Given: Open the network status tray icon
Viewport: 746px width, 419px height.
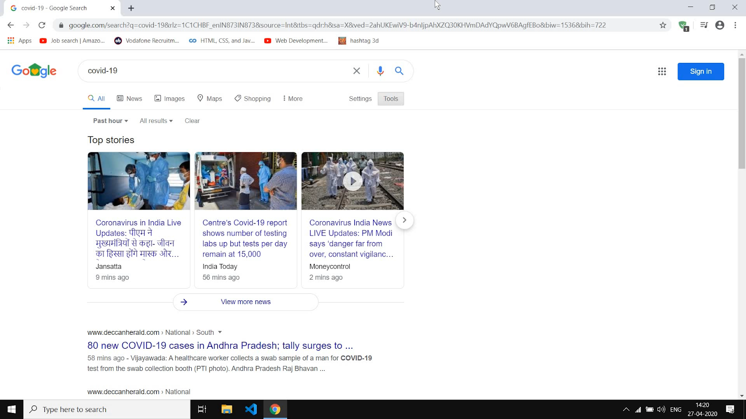Looking at the screenshot, I should coord(638,410).
